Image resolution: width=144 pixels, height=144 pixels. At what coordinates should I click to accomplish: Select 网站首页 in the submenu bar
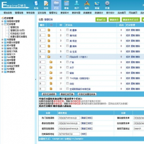pos(133,13)
